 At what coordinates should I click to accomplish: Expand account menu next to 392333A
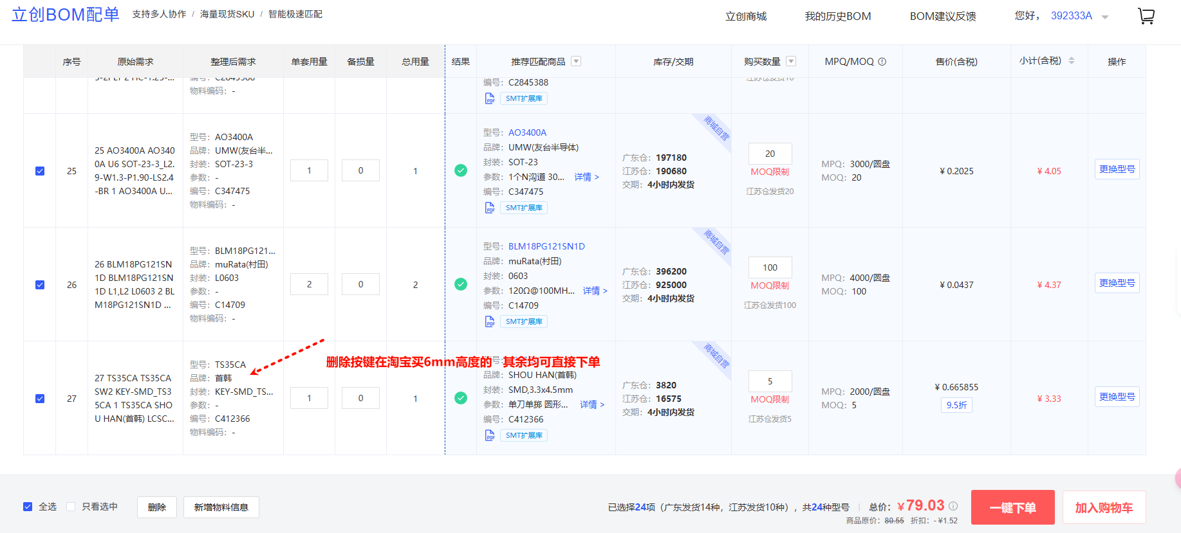pos(1105,17)
